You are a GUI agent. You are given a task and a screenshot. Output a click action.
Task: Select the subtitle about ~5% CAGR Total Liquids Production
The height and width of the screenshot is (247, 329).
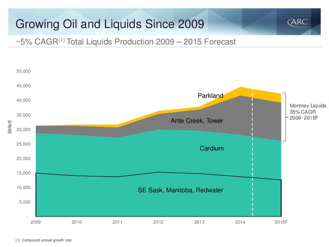(x=126, y=42)
